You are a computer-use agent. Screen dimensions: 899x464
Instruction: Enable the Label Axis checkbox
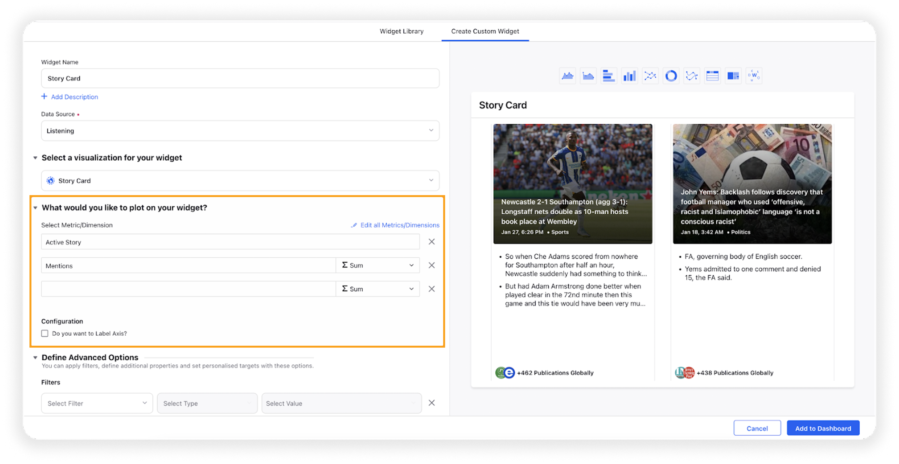pyautogui.click(x=45, y=334)
